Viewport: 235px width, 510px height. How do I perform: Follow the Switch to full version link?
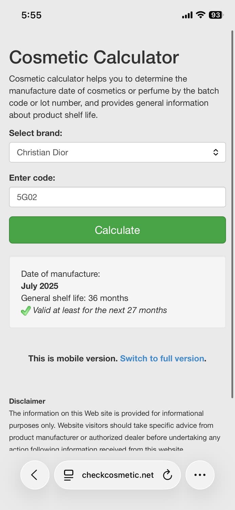point(162,358)
